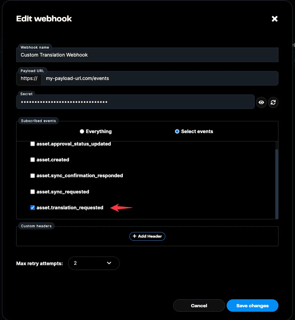Enable asset.sync_confirmation_responded event
Viewport: 295px width, 320px height.
(32, 176)
